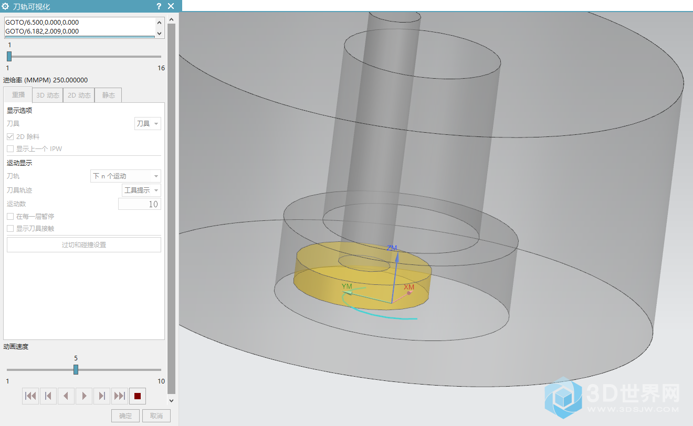The width and height of the screenshot is (693, 426).
Task: Stop the animation with red square button
Action: coord(138,396)
